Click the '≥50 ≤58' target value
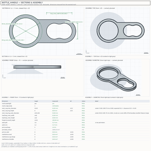This screenshot has height=151, width=151. pyautogui.click(x=37, y=113)
